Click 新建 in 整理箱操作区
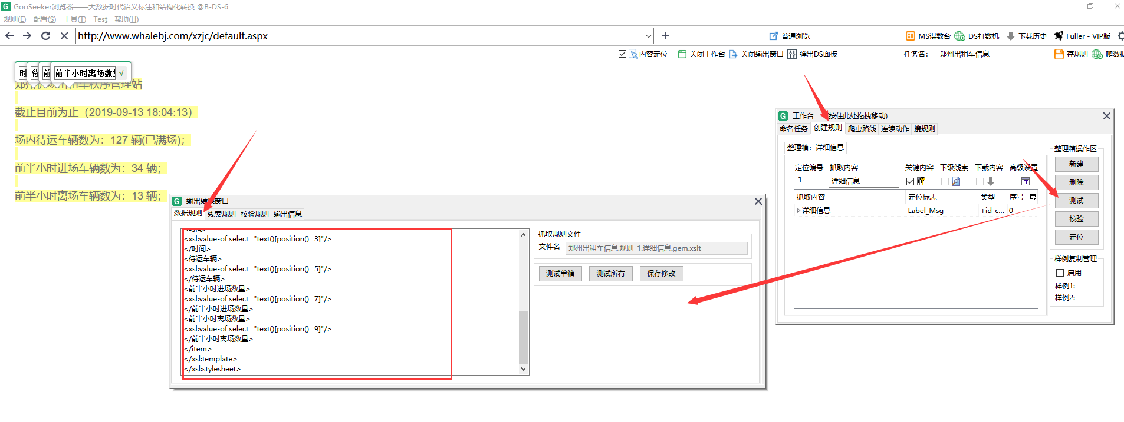 1076,164
